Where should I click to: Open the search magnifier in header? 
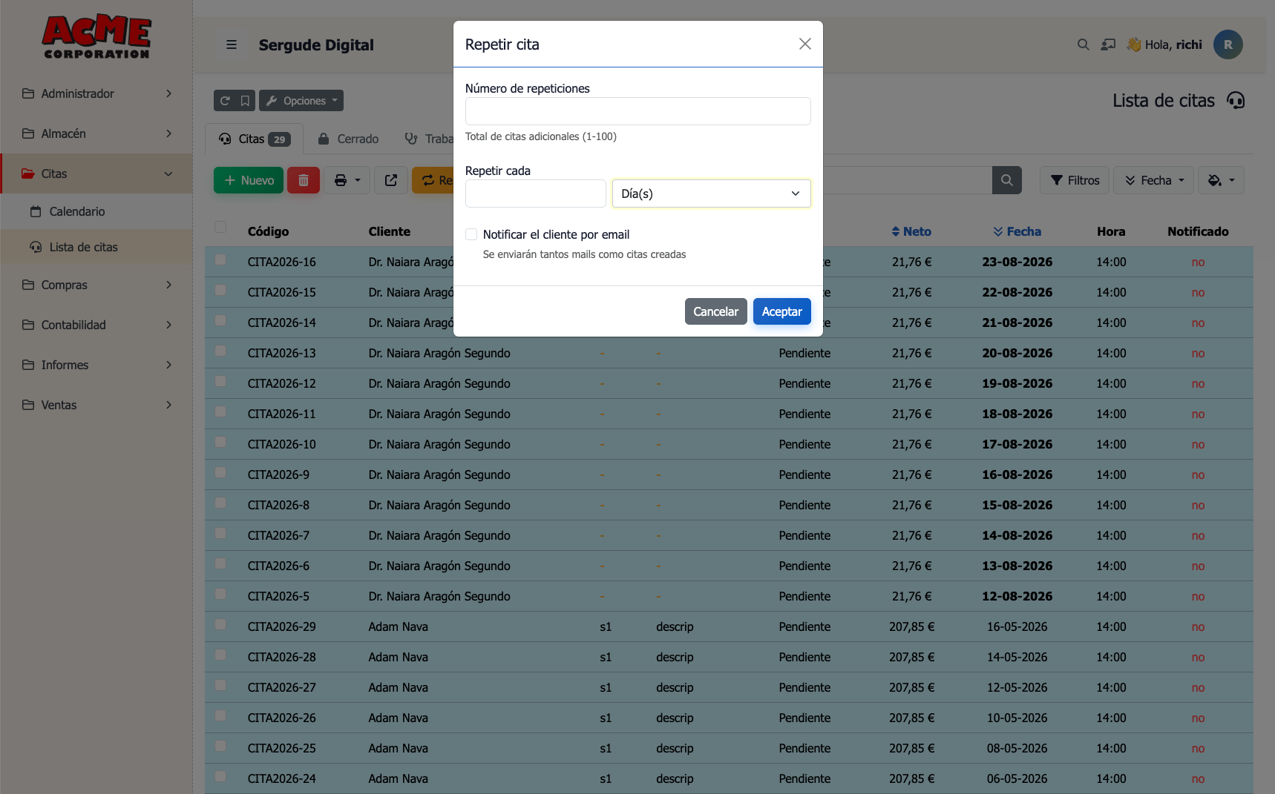coord(1084,44)
